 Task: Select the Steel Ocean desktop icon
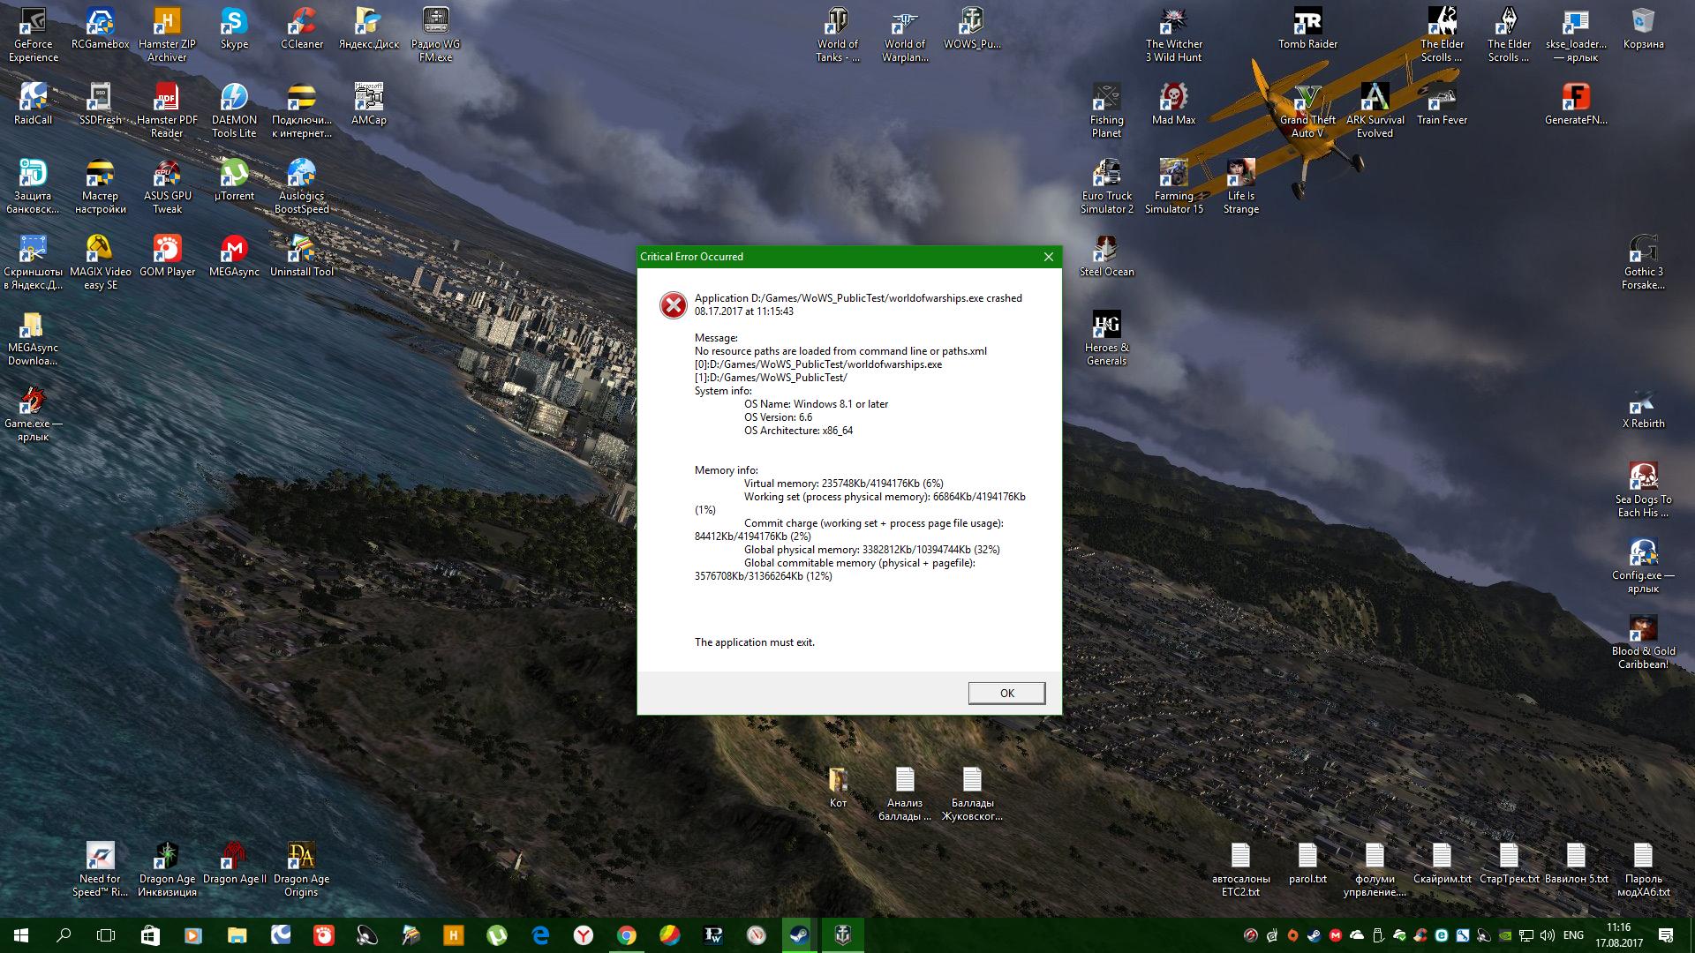(1106, 257)
